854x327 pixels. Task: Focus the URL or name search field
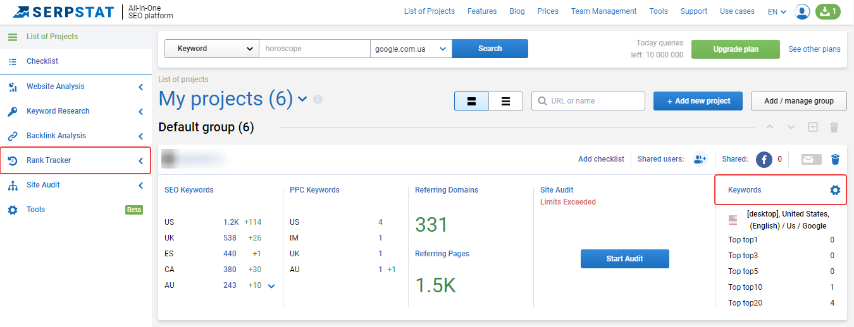[588, 101]
